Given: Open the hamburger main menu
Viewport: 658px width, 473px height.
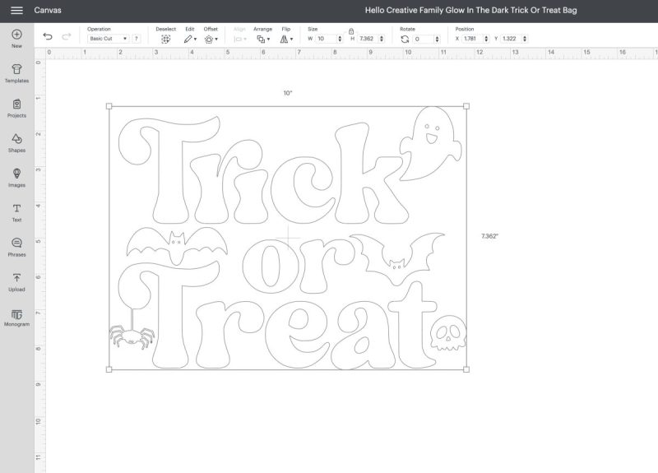Looking at the screenshot, I should click(16, 10).
